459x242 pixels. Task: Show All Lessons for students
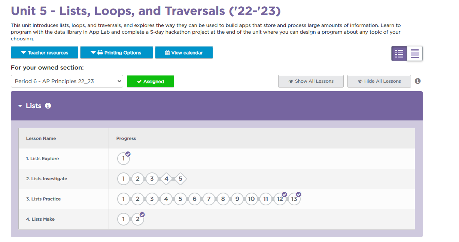coord(311,81)
